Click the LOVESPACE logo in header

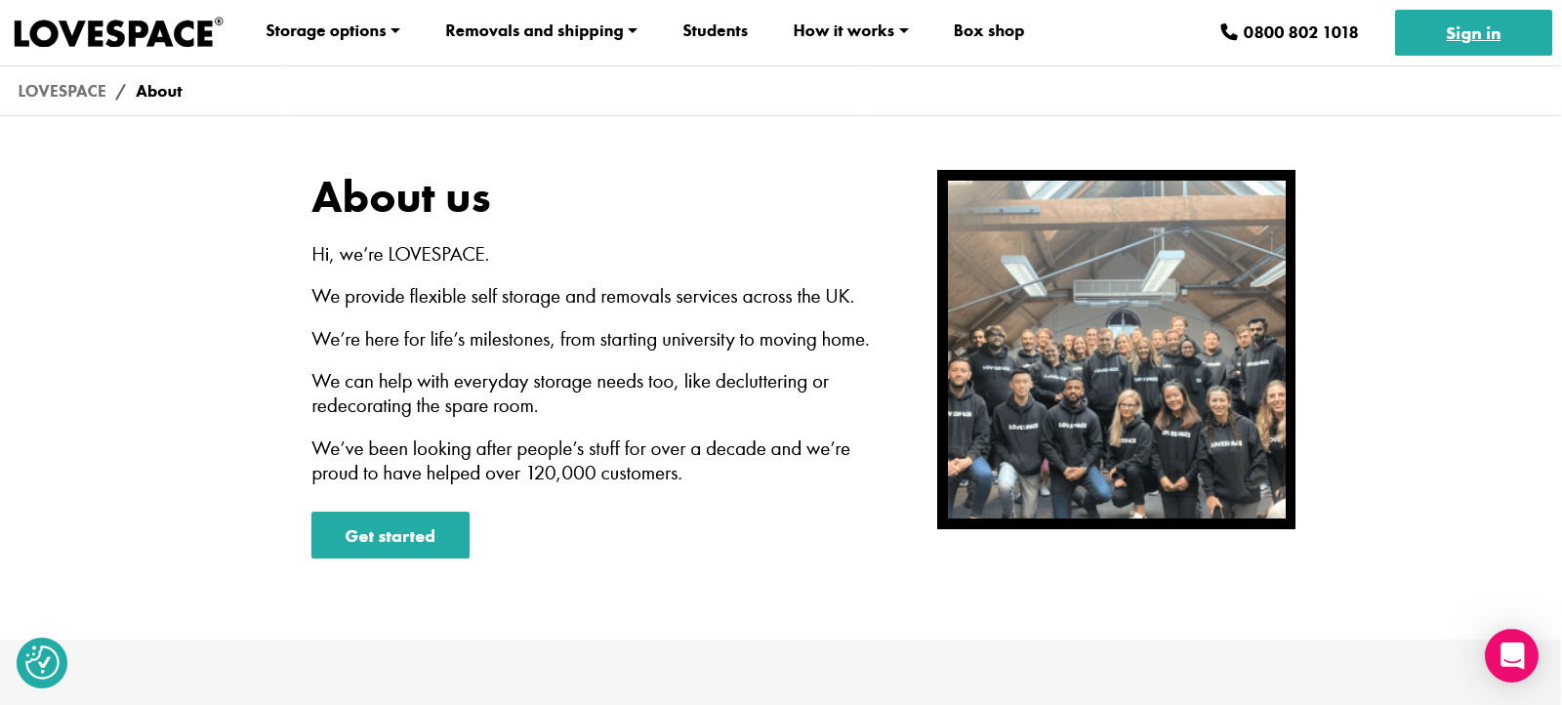[x=117, y=33]
